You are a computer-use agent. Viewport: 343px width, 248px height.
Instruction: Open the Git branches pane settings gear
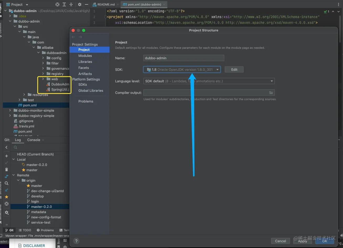(x=7, y=213)
